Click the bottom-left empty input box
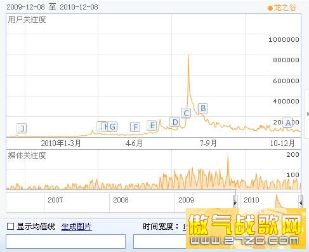 [x=65, y=241]
